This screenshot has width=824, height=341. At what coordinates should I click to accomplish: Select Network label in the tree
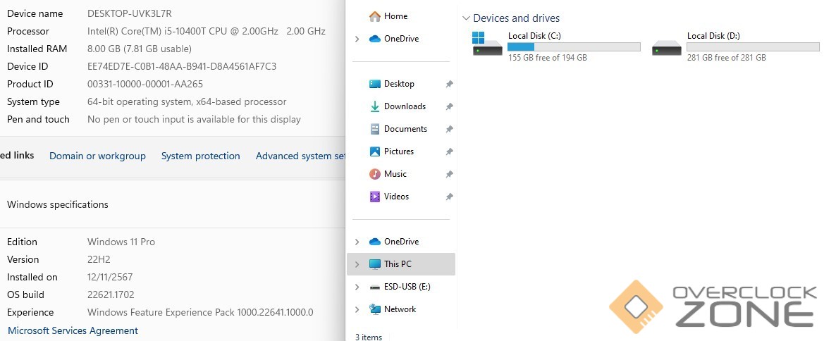point(400,309)
